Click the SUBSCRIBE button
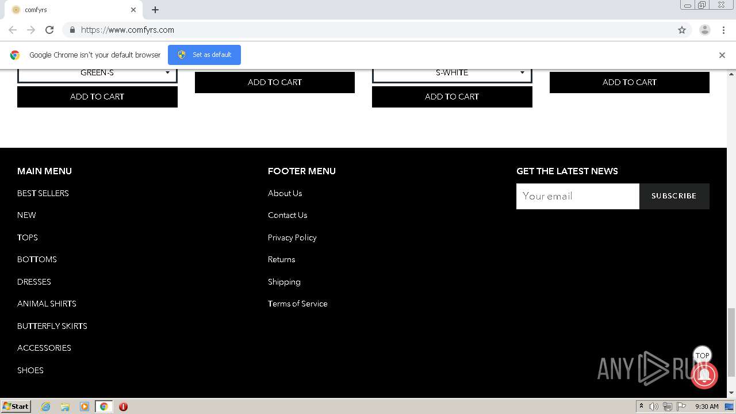The height and width of the screenshot is (414, 736). point(674,196)
